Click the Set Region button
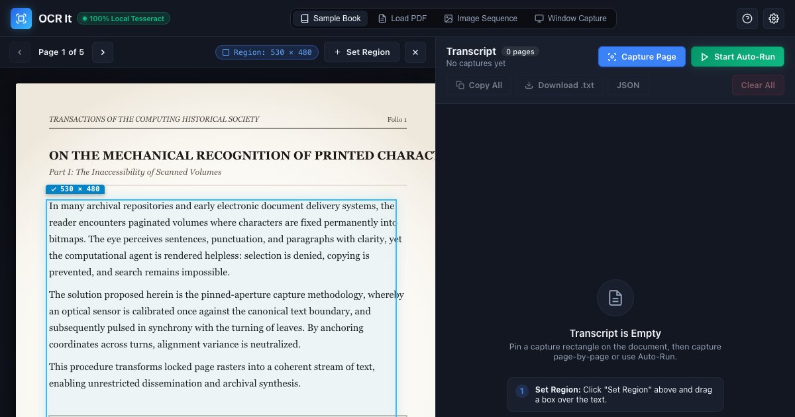Screen dimensions: 795x417 click(x=362, y=52)
